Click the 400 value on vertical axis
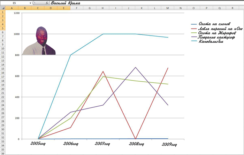244x155 pixels. tap(17, 97)
